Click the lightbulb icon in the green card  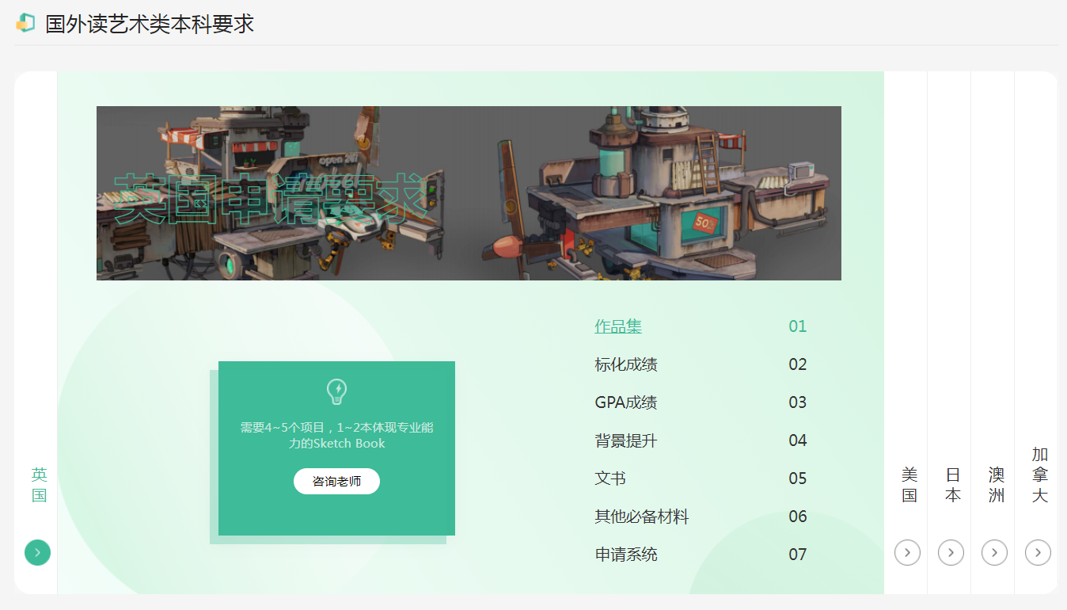pos(336,391)
